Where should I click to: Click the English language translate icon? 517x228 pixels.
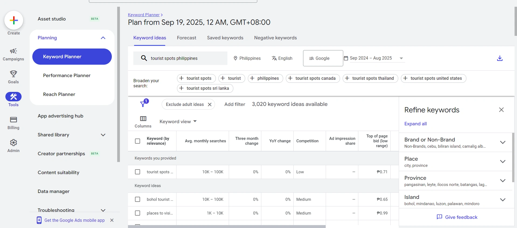coord(274,58)
